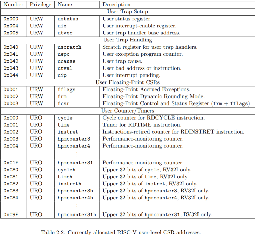Click the register name uip
The image size is (257, 236).
(62, 75)
